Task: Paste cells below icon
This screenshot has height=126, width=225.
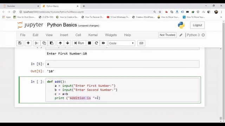Action: [52, 43]
